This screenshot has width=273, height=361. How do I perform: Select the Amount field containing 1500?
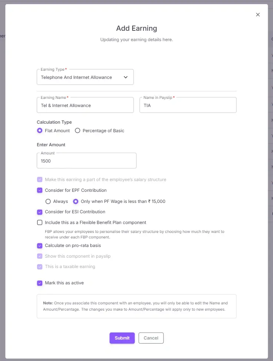coord(86,161)
